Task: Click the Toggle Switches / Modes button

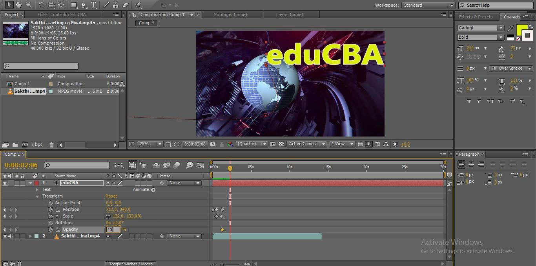Action: pos(131,264)
